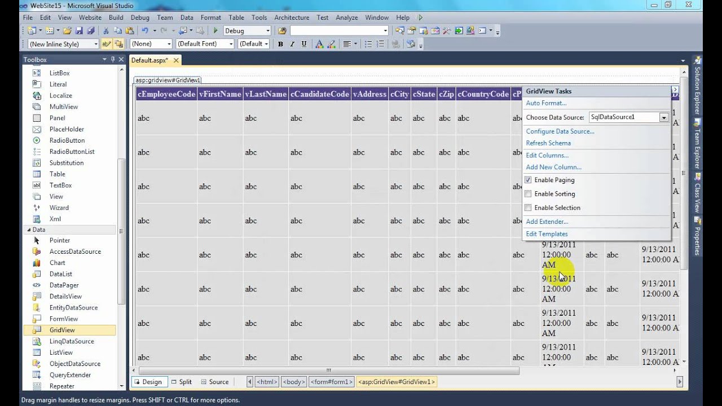Click the Save toolbar icon
722x406 pixels.
point(78,30)
